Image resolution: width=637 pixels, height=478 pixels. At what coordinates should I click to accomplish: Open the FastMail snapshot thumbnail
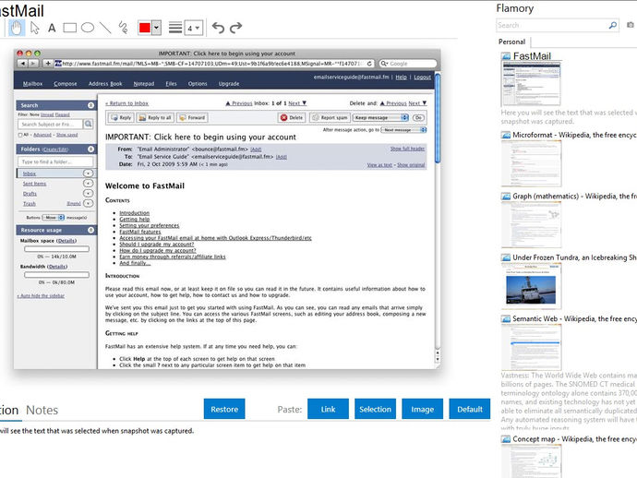click(531, 83)
